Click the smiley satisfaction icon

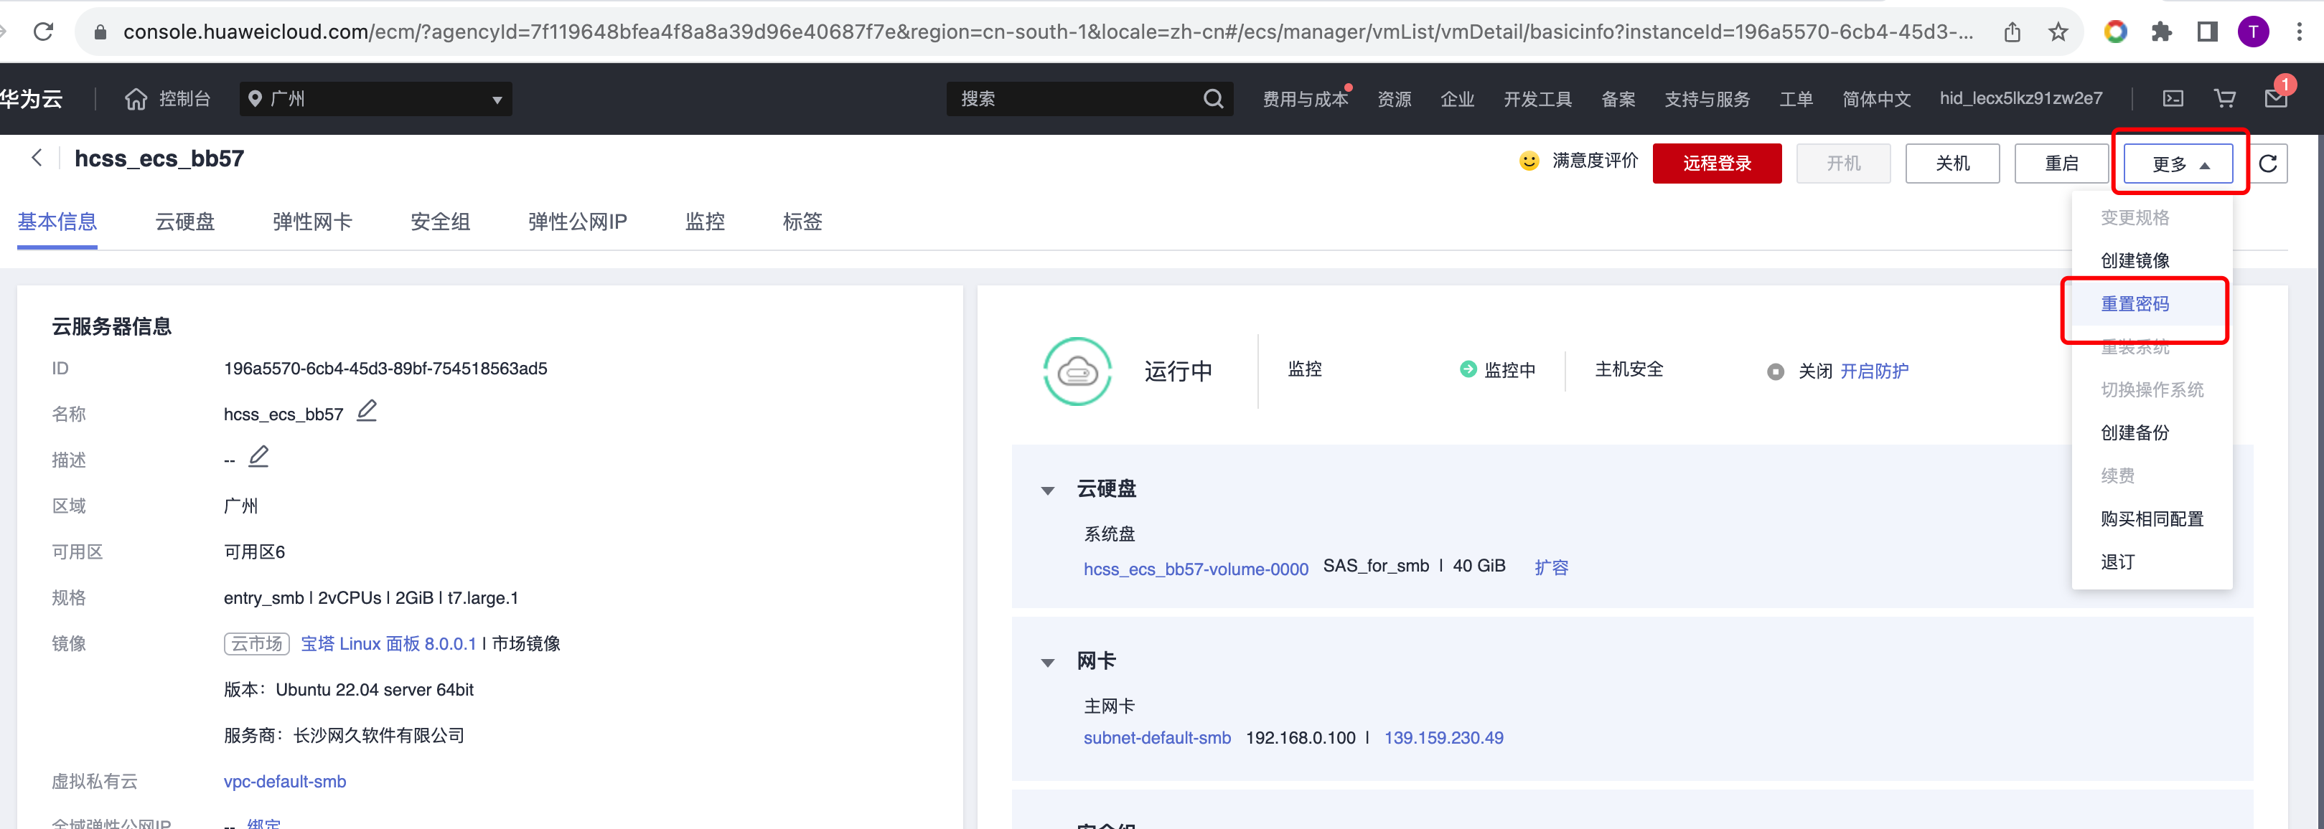(1529, 161)
